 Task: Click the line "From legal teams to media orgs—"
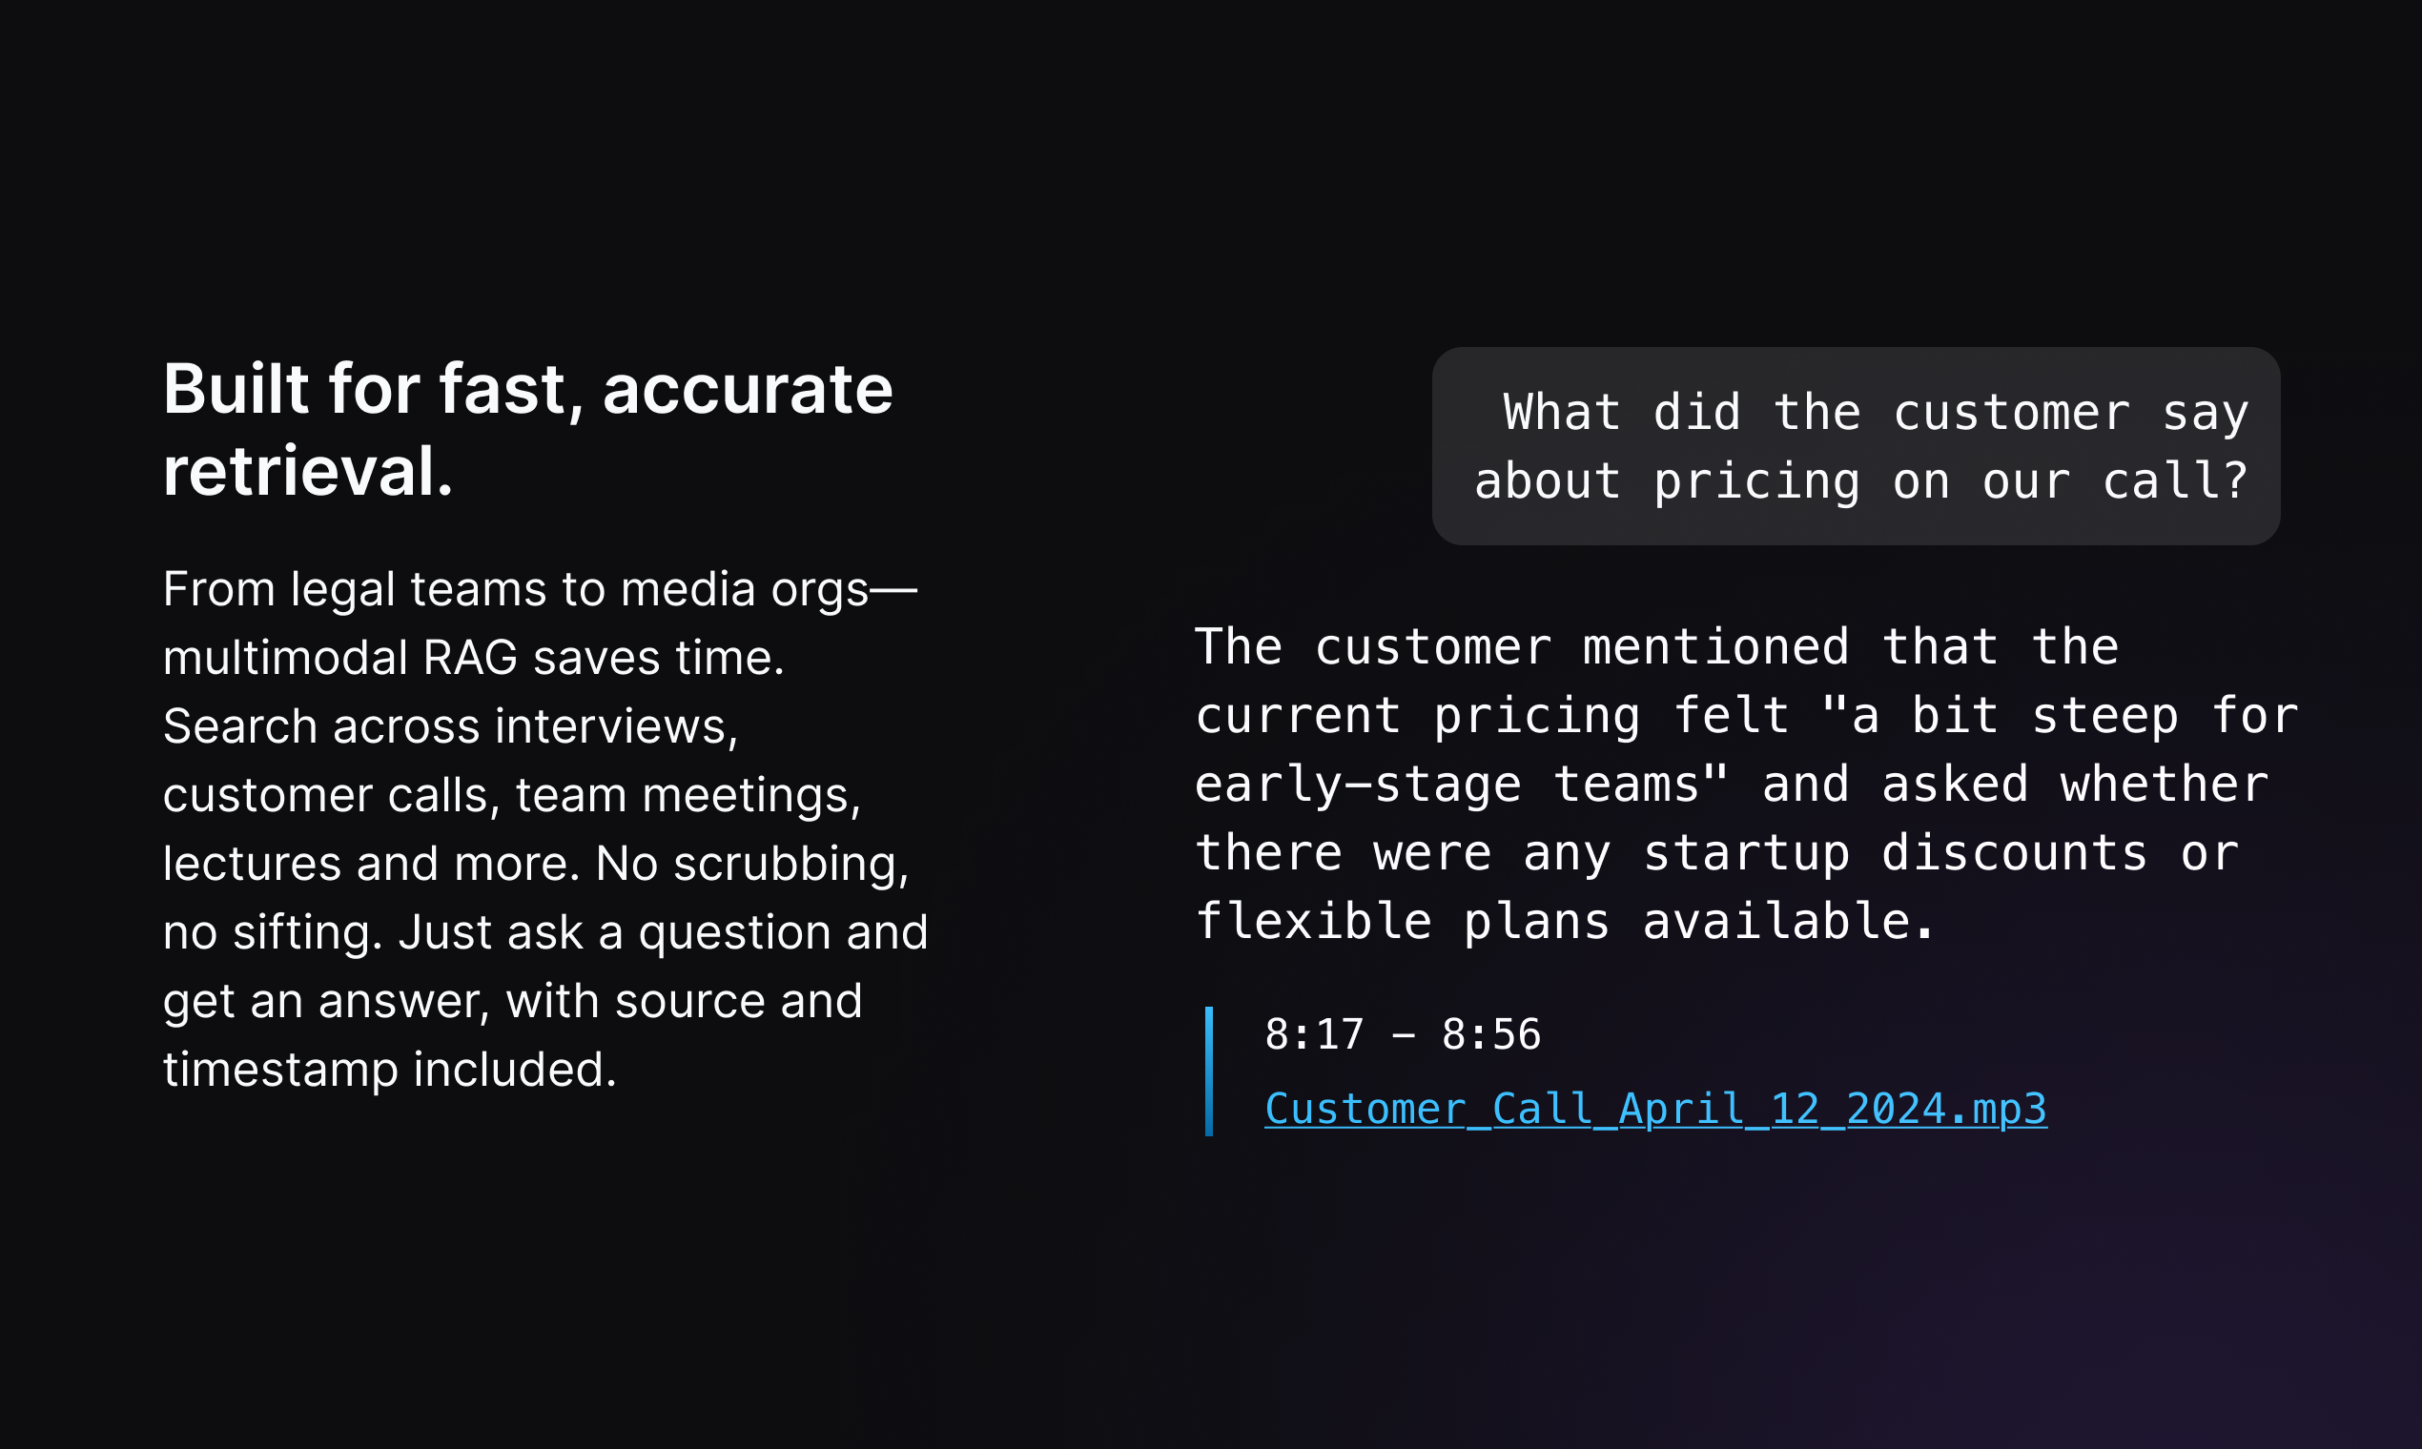(x=540, y=590)
